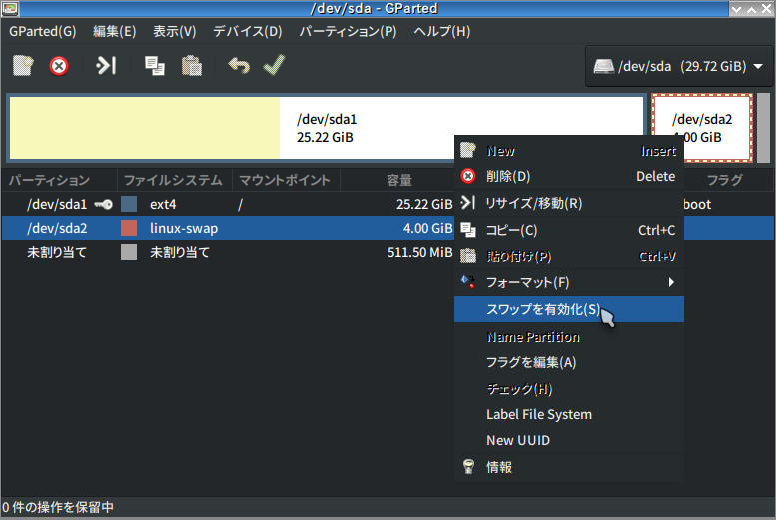Screen dimensions: 776x520
Task: Choose New UUID in the context menu
Action: [569, 440]
